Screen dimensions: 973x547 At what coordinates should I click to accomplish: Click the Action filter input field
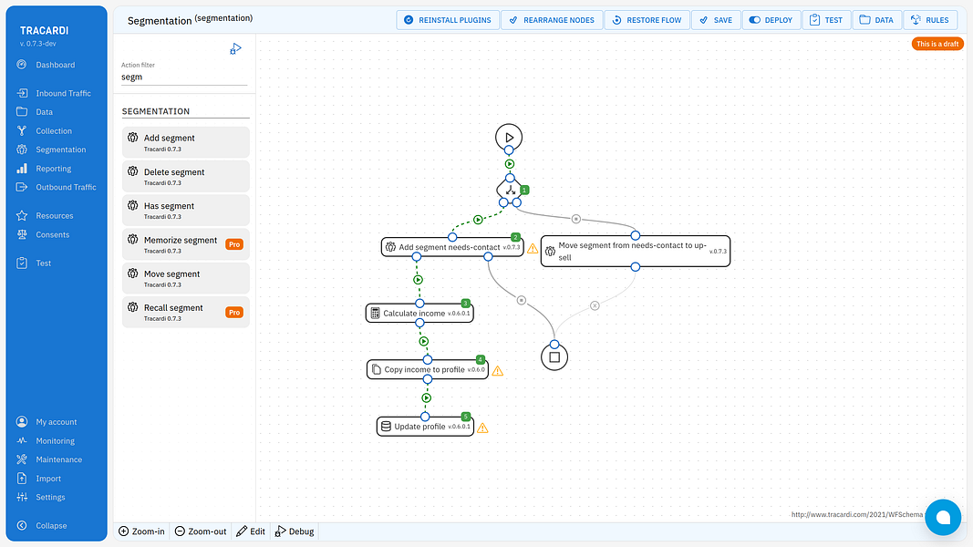(184, 77)
